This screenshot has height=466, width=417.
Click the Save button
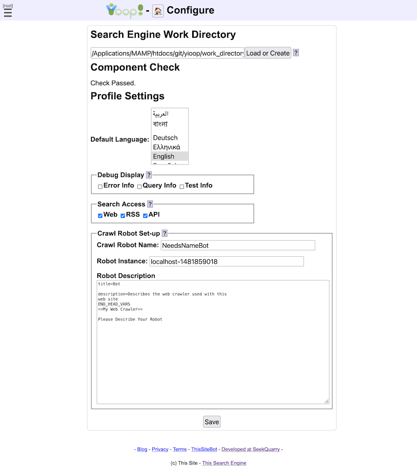tap(212, 422)
